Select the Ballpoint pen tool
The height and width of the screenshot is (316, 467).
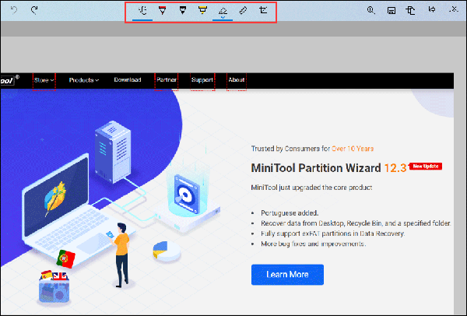point(162,11)
